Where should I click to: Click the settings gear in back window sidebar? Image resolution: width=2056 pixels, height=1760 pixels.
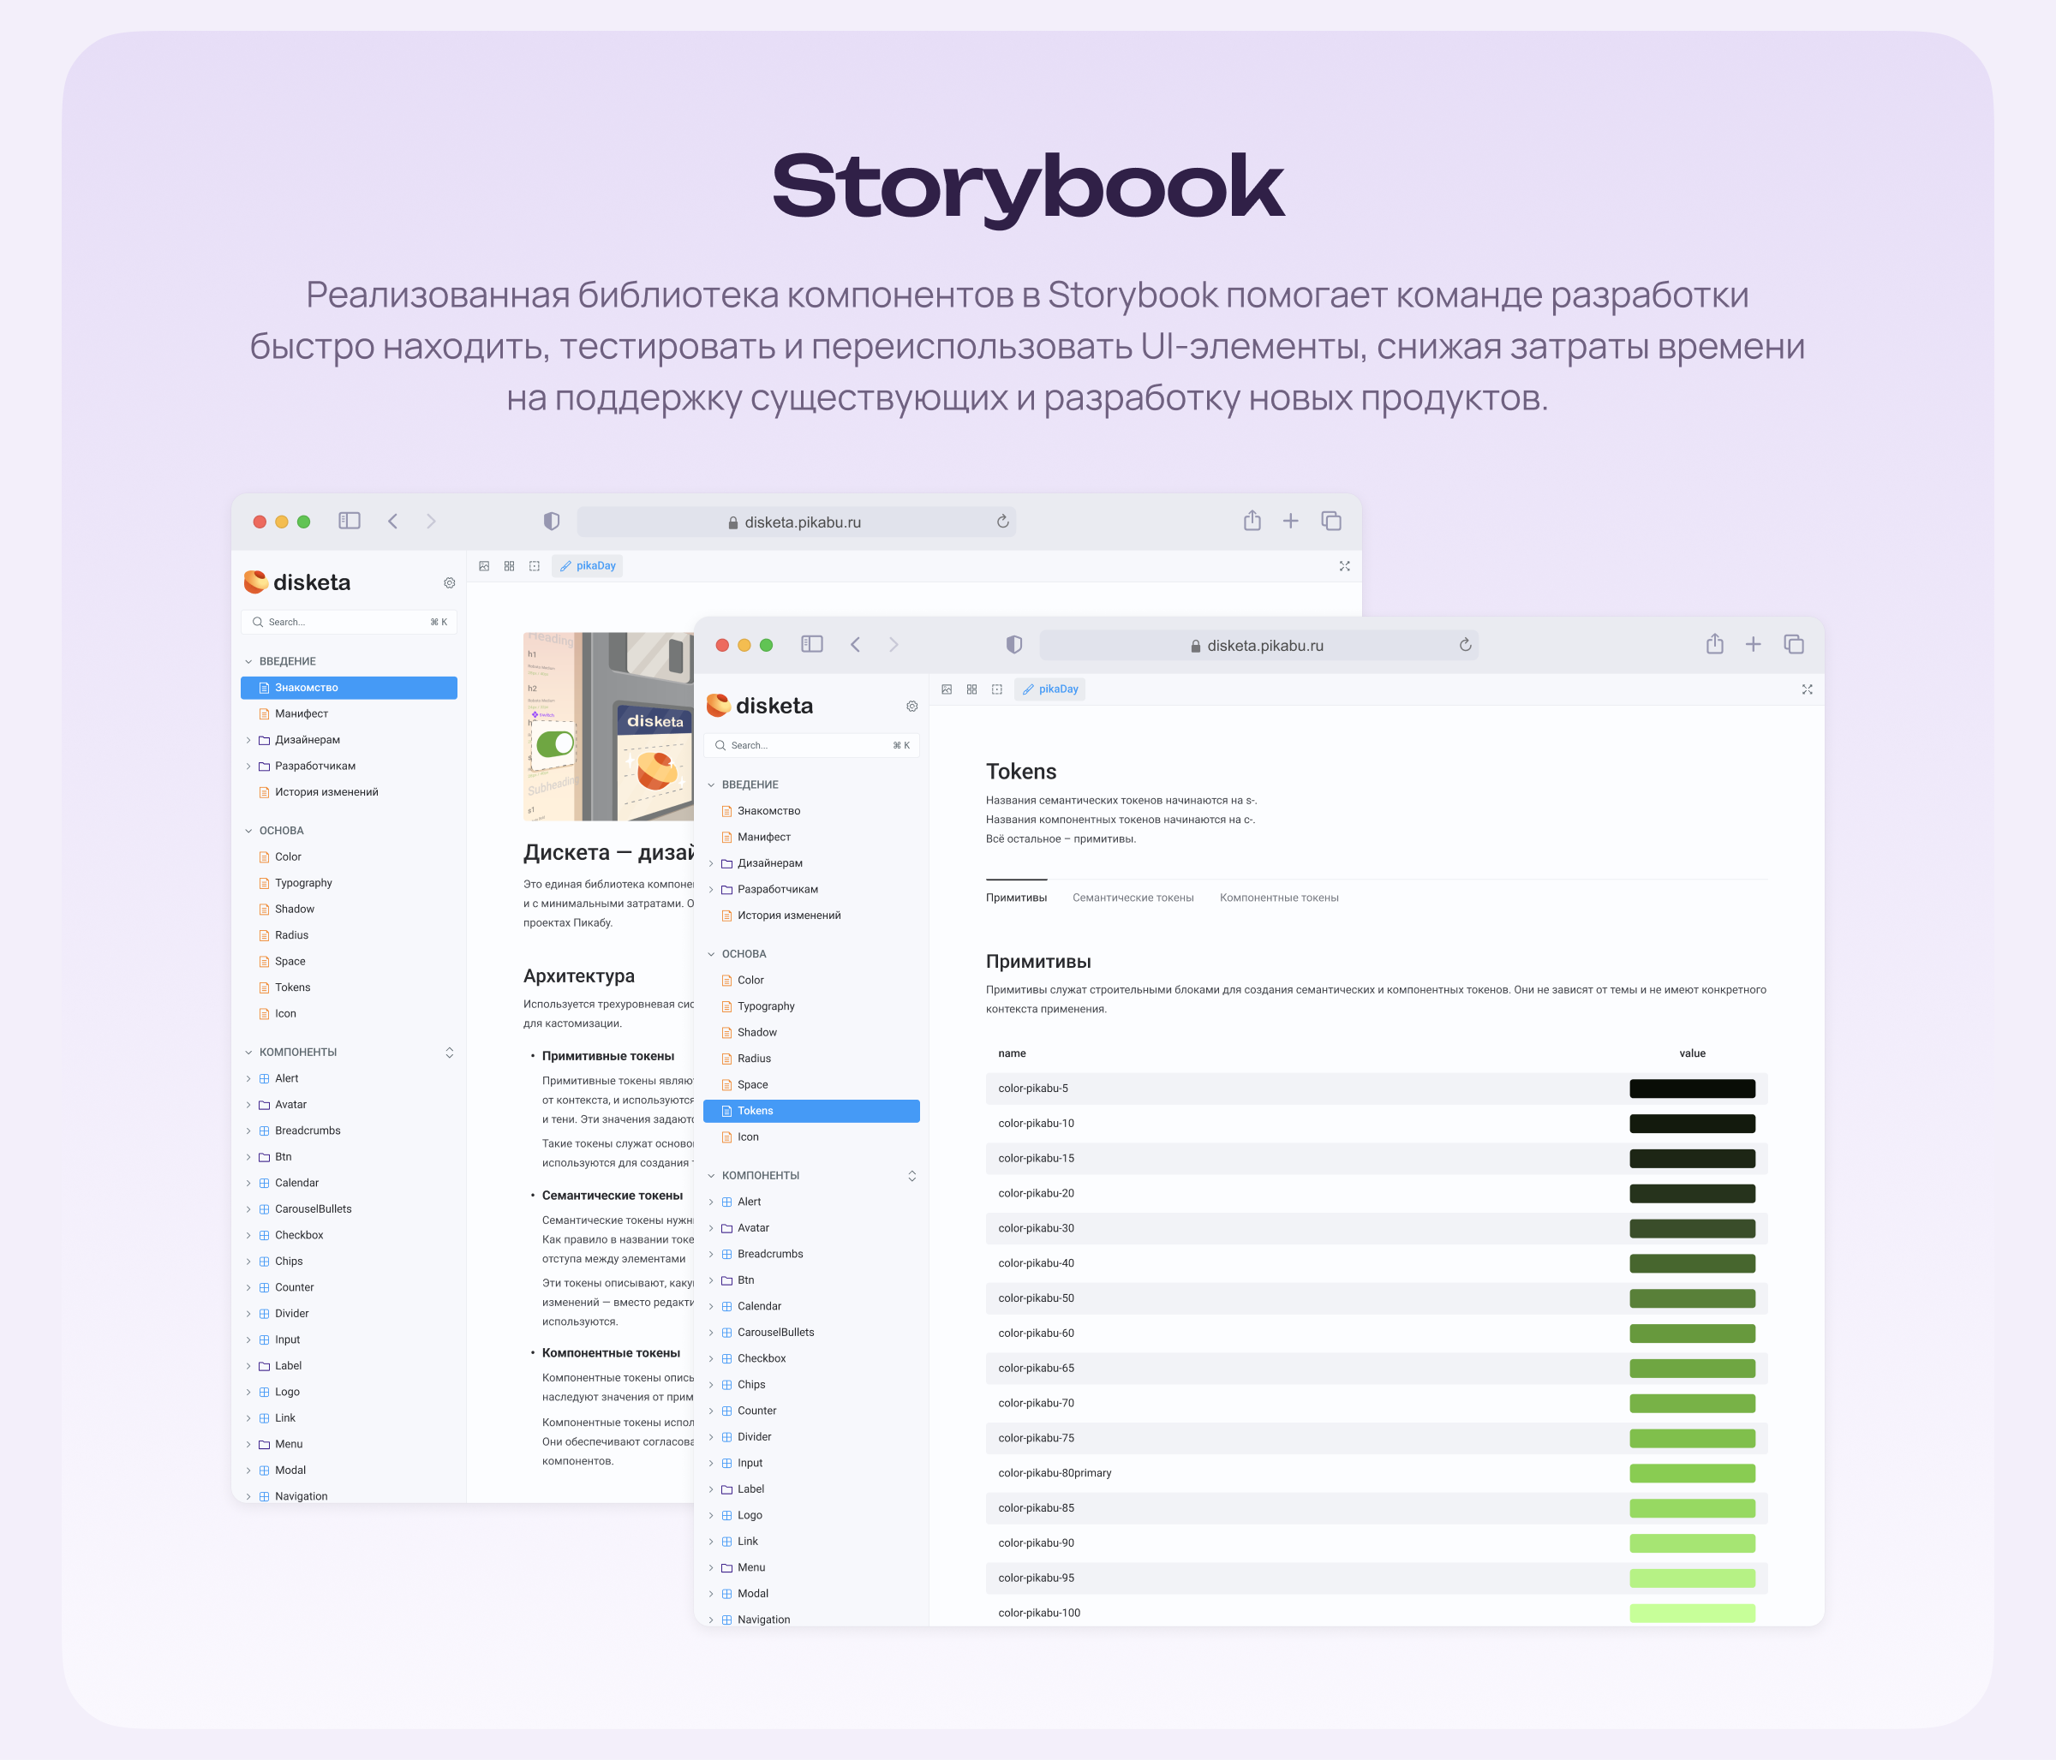tap(450, 583)
